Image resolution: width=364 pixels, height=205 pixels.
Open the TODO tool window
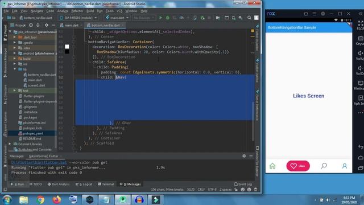click(x=36, y=184)
